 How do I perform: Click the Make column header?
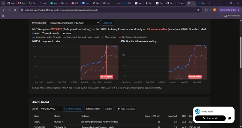36,116
